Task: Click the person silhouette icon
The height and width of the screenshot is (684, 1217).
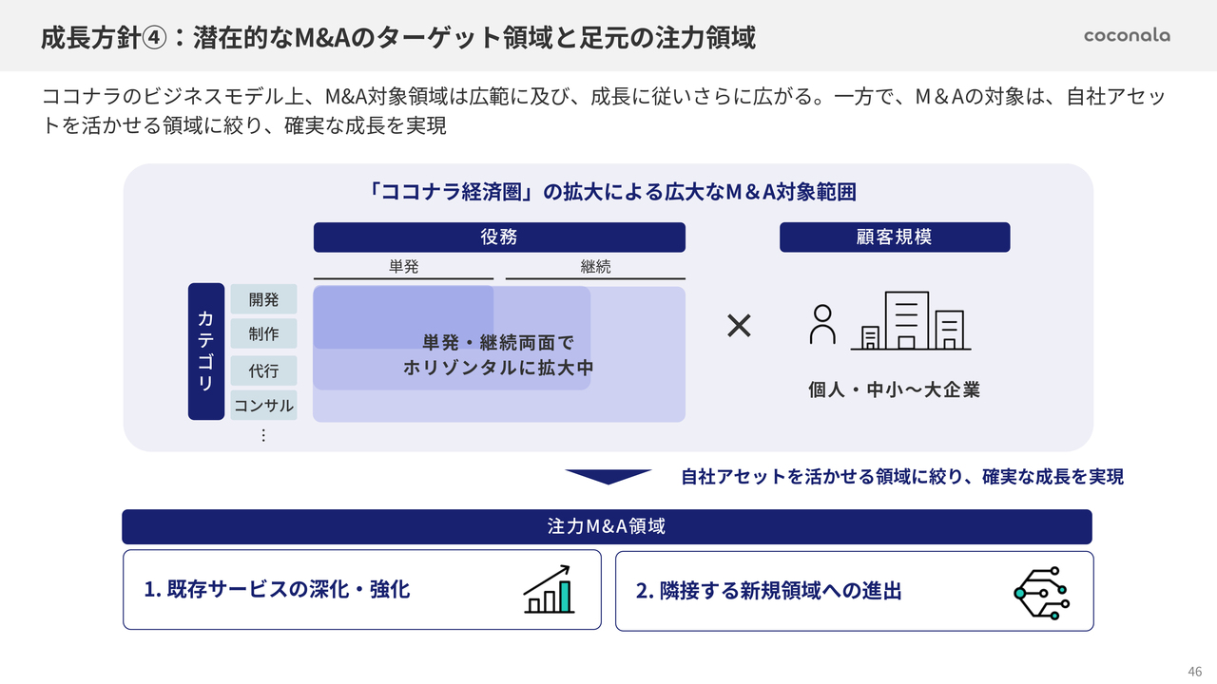Action: [821, 325]
